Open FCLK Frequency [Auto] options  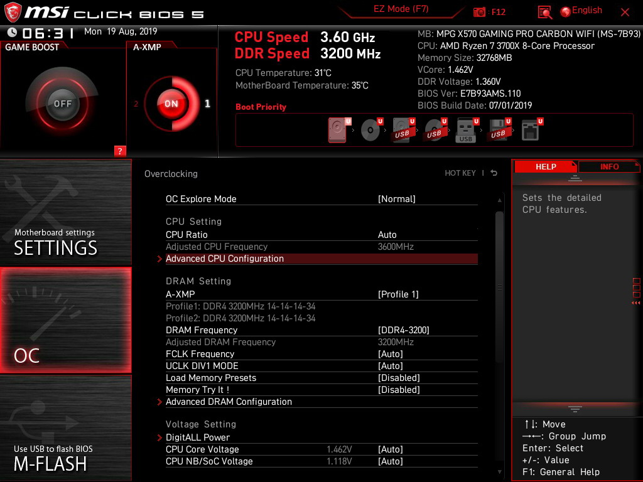click(x=321, y=354)
